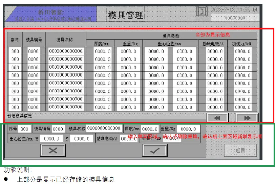
Task: Click first row 模具名称 cell in table
Action: [x=66, y=51]
